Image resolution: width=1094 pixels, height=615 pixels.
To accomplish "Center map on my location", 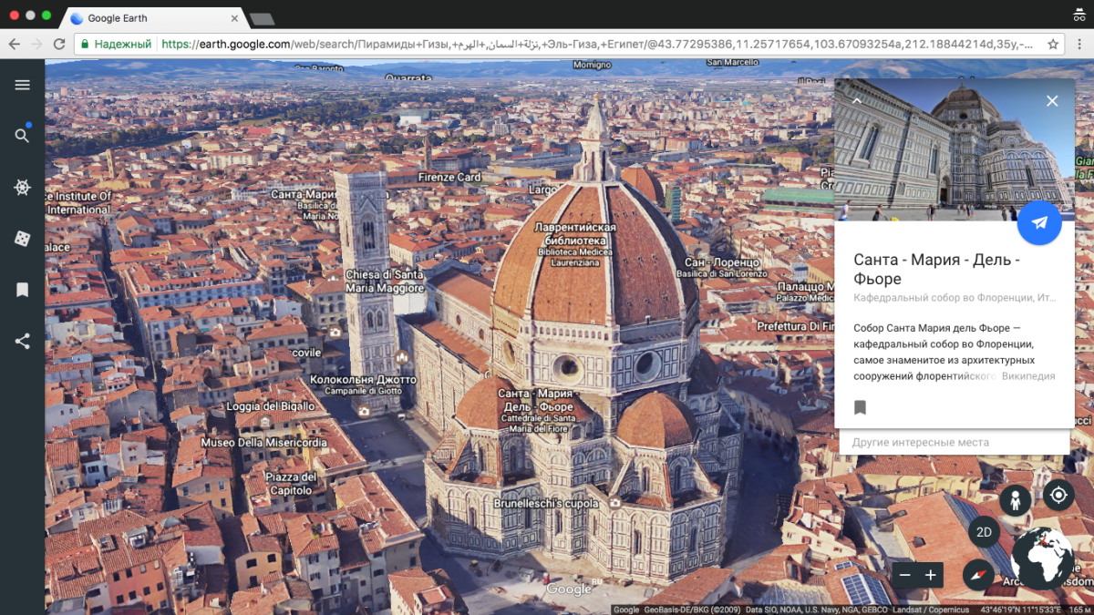I will [1058, 496].
